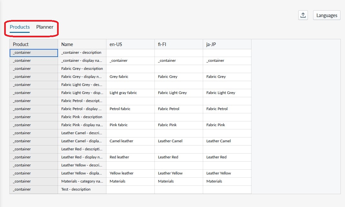Screen dimensions: 345x207
Task: Select the 'Materials - category na...' cell
Action: [82, 182]
